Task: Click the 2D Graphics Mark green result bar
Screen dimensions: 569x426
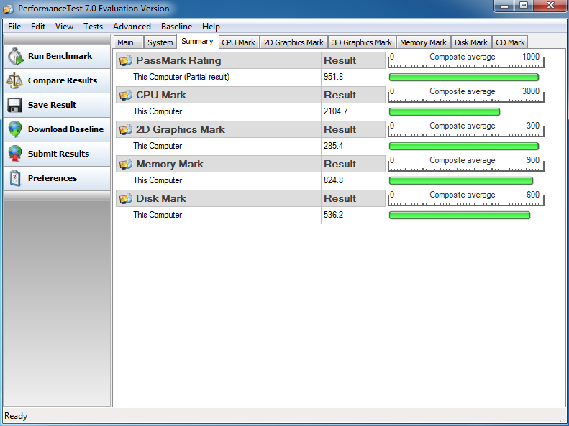Action: pos(464,146)
